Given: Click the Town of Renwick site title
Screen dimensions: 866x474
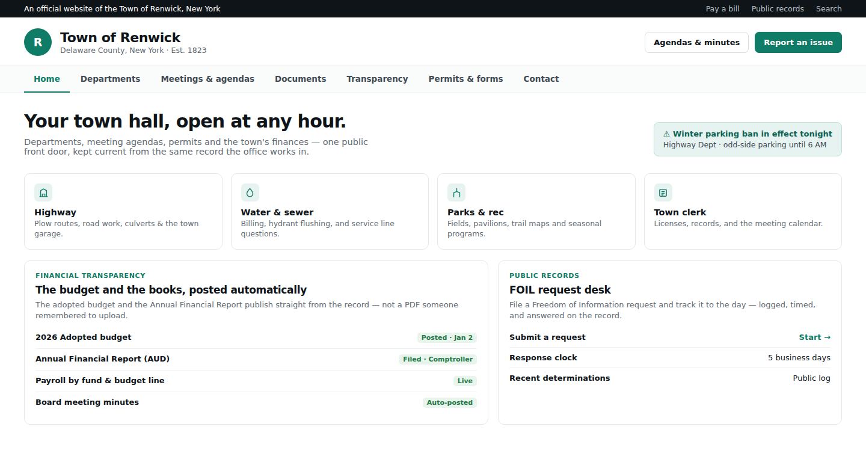Looking at the screenshot, I should [x=120, y=37].
